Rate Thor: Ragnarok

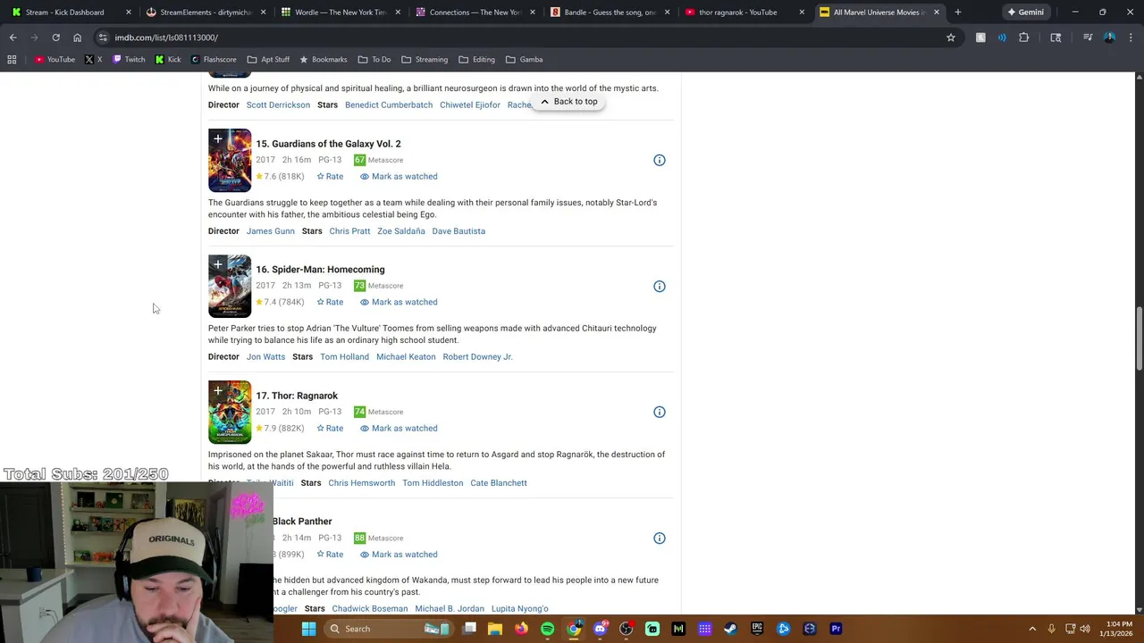(330, 428)
